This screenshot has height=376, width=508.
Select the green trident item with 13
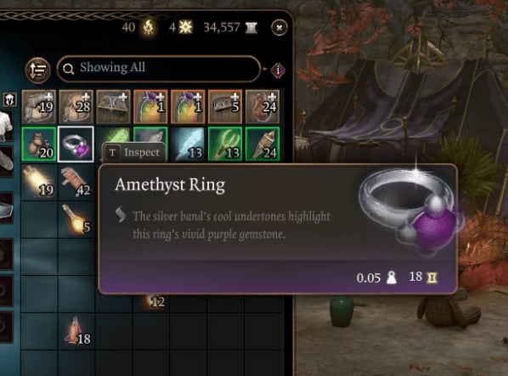(x=225, y=144)
